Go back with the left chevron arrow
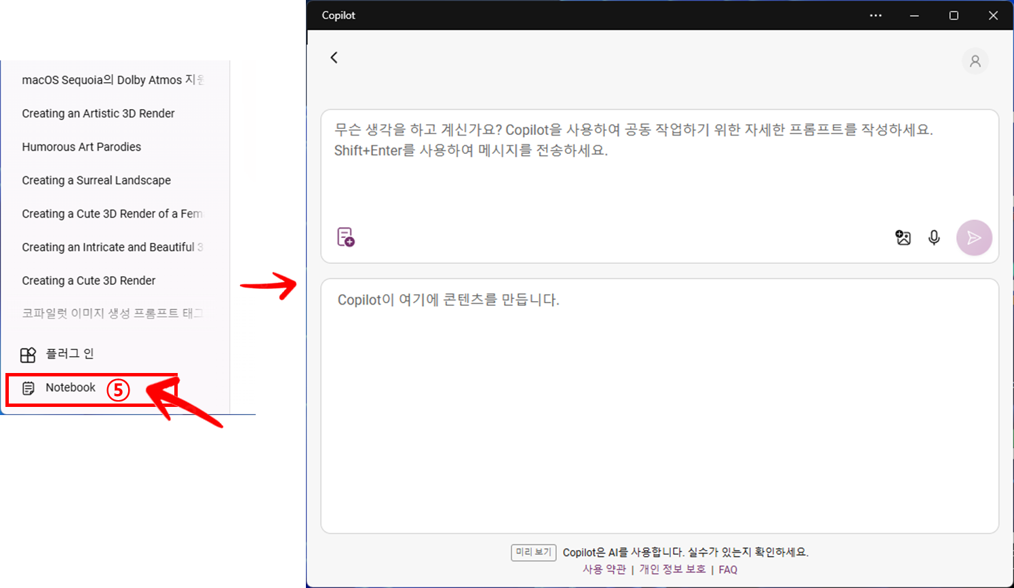This screenshot has width=1014, height=588. tap(334, 58)
